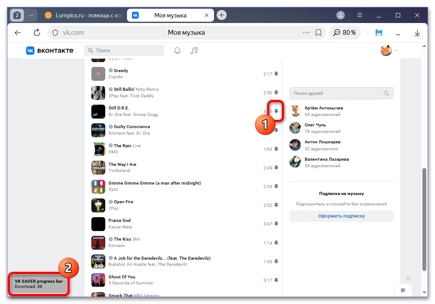
Task: Open page options three dots in address bar
Action: point(306,33)
